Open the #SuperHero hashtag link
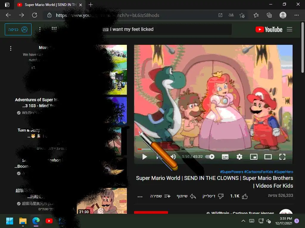Screen dimensions: 305x228 coord(284,172)
